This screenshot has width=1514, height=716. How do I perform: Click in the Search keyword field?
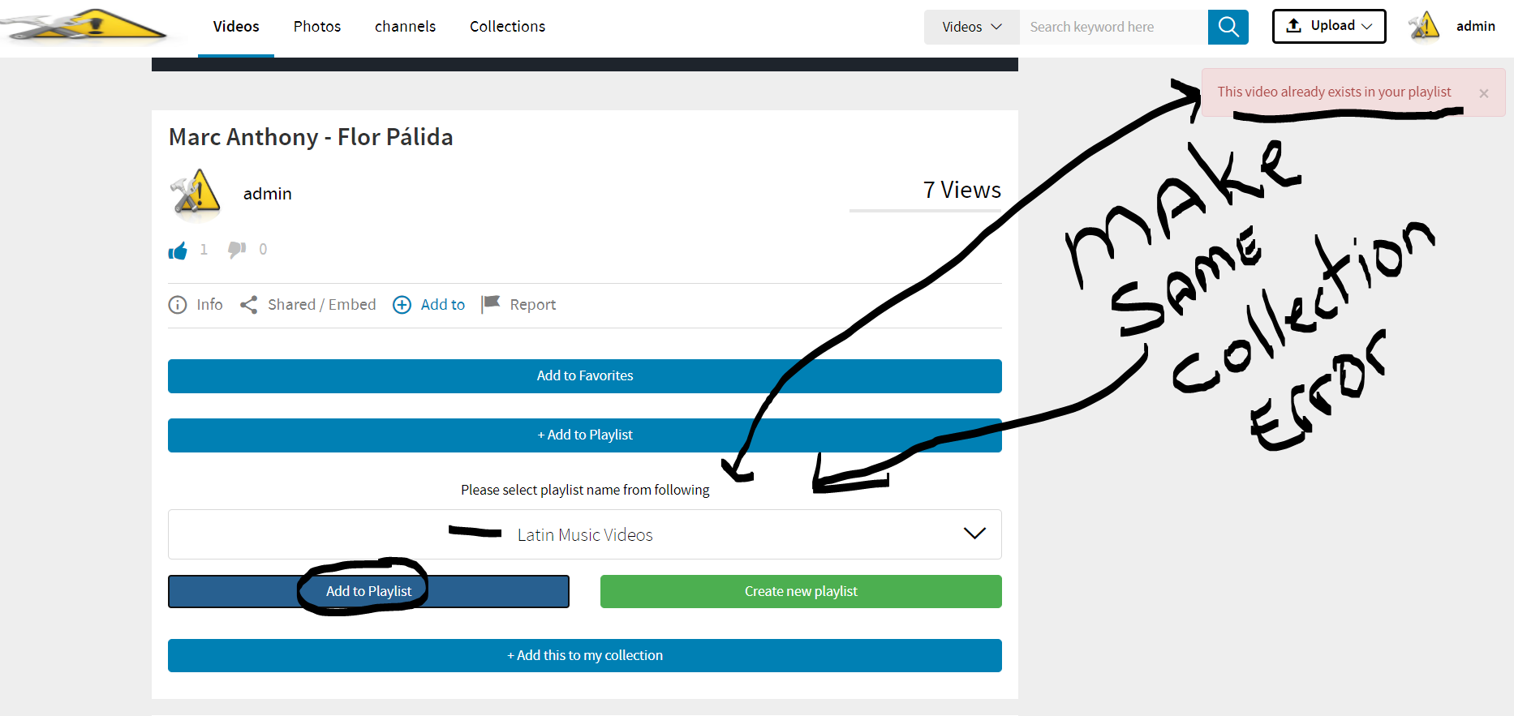[x=1114, y=27]
